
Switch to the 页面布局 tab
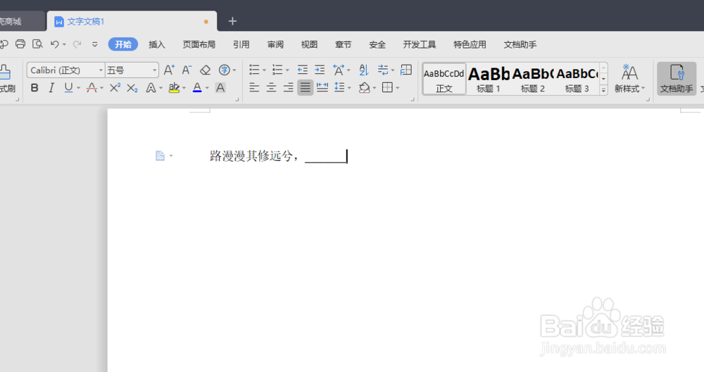[x=199, y=44]
